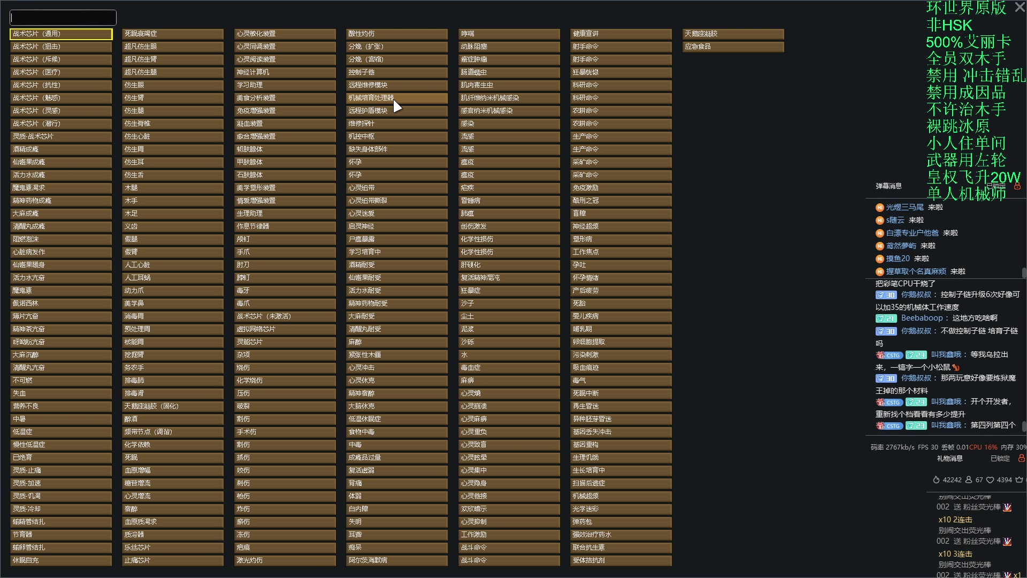Choose 动力爪
Viewport: 1027px width, 578px height.
[x=173, y=291]
